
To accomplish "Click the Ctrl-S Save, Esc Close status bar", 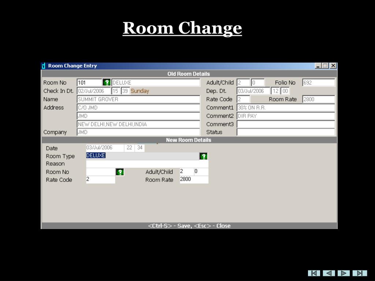I will coord(189,226).
